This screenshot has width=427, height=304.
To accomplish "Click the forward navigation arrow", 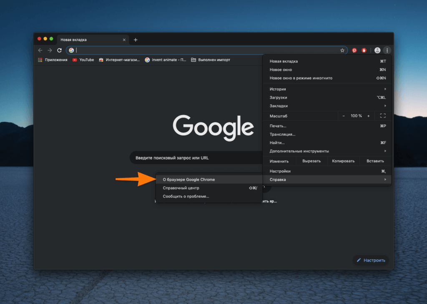I will (x=50, y=50).
